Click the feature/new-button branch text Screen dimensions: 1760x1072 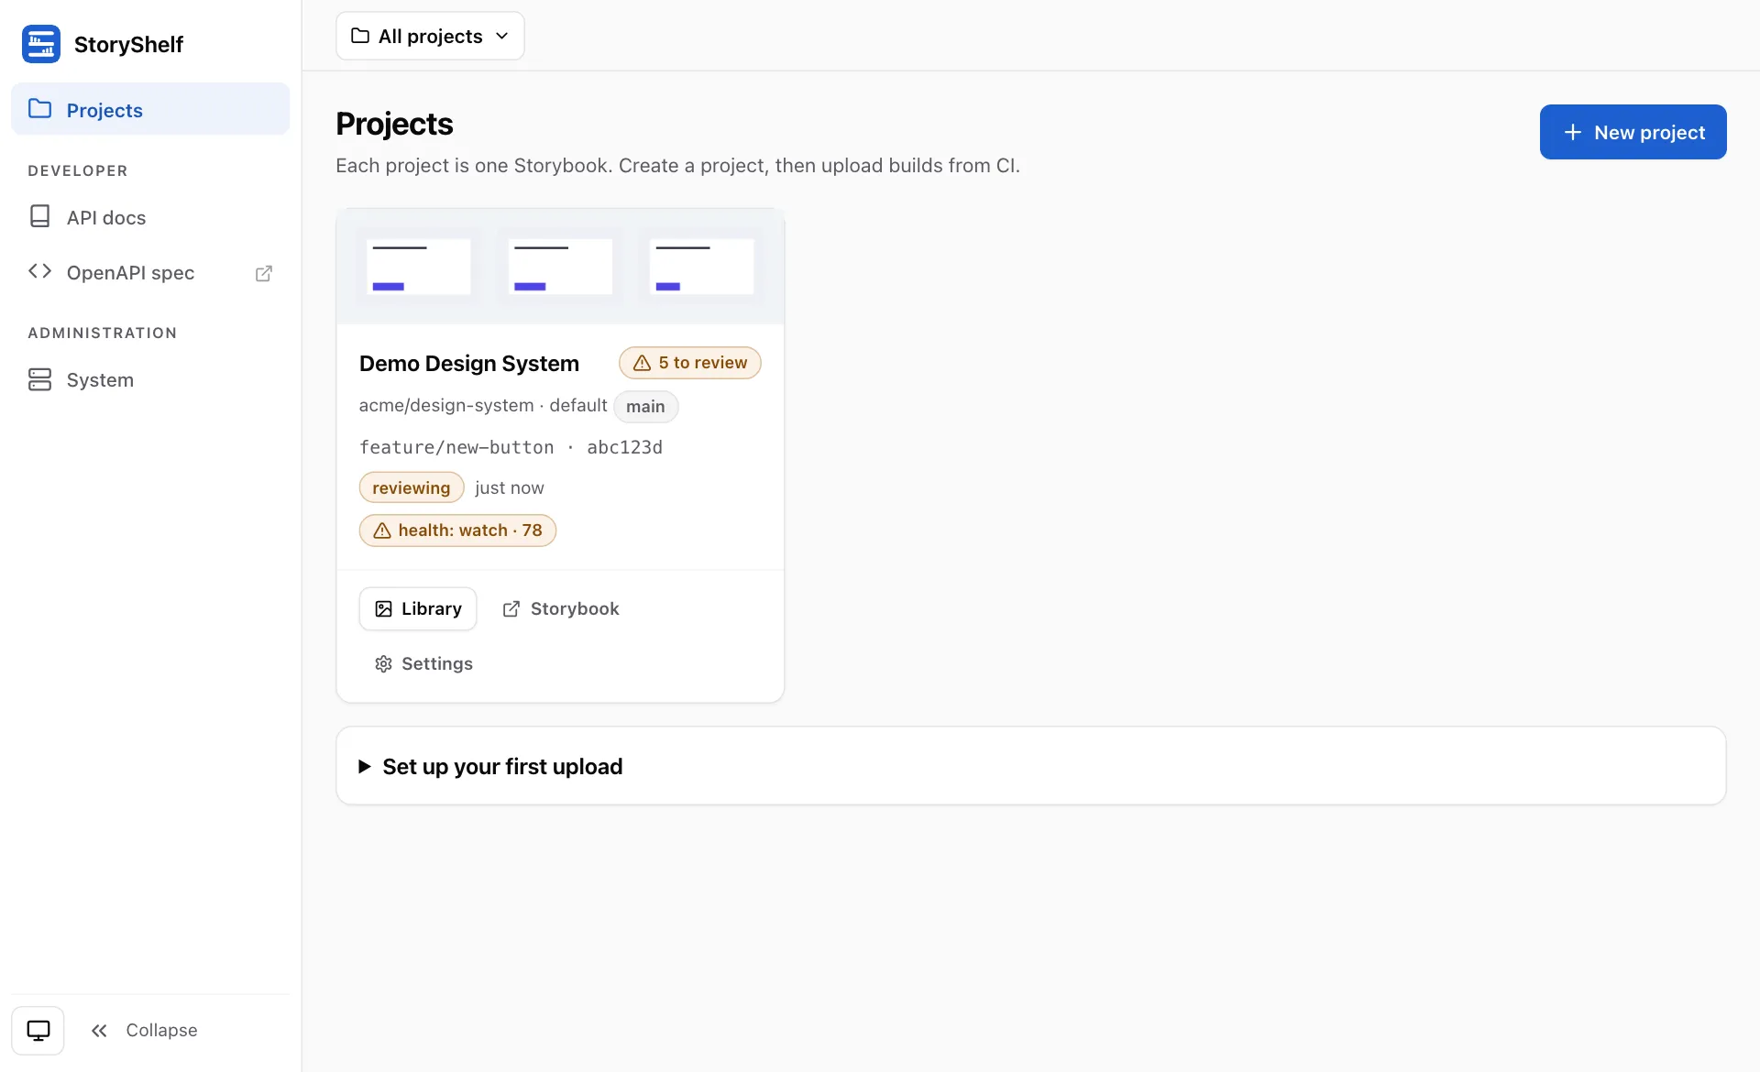pos(456,447)
